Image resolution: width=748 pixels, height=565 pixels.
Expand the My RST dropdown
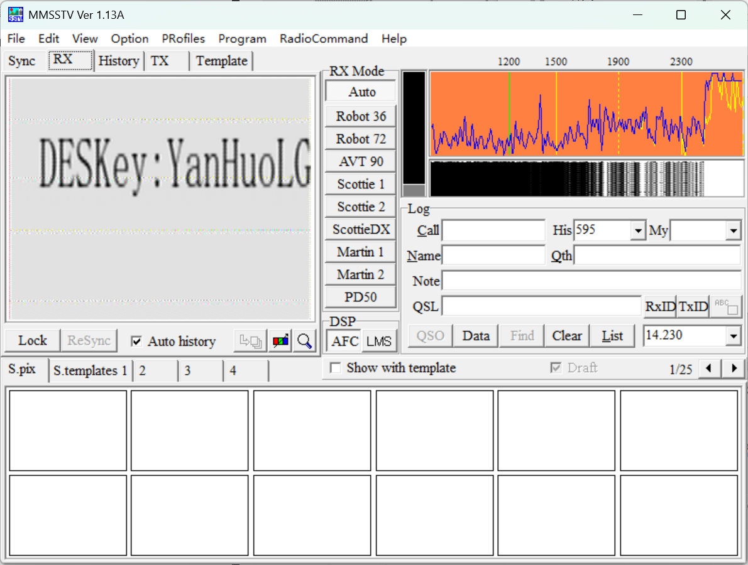(734, 231)
